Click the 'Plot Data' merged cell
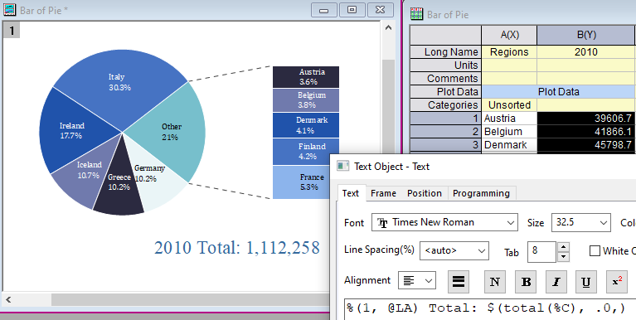 pos(558,92)
